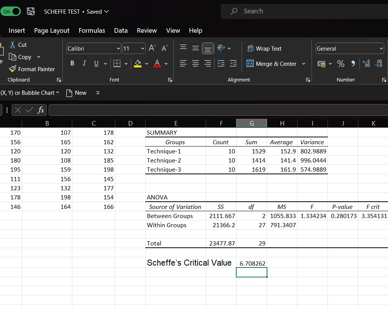Click the Increase Font Size icon
This screenshot has height=309, width=388.
(152, 48)
